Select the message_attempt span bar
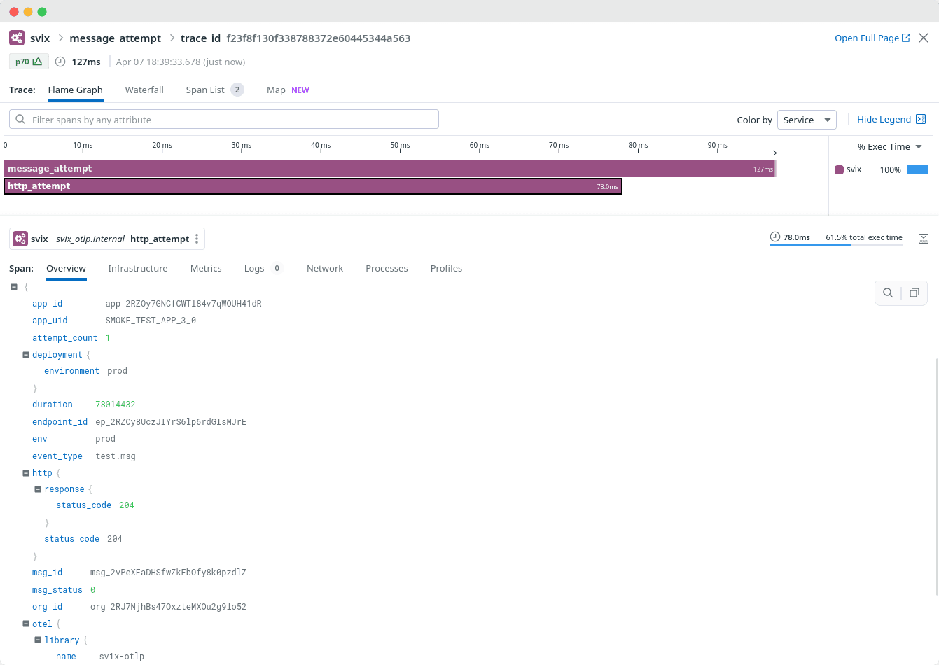Image resolution: width=939 pixels, height=665 pixels. click(389, 169)
